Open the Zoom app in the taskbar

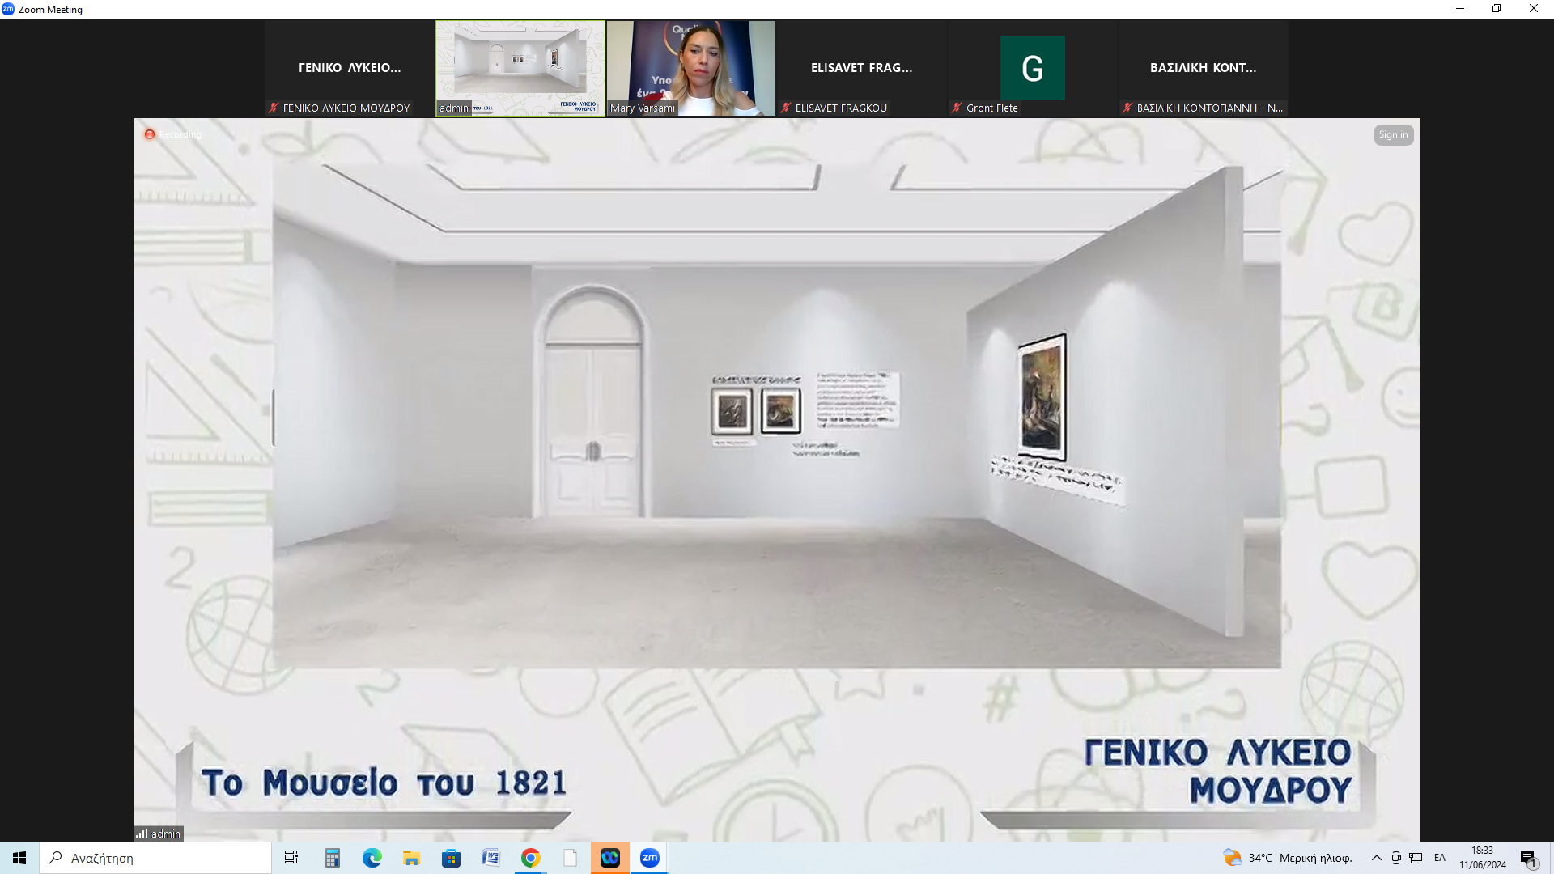649,858
